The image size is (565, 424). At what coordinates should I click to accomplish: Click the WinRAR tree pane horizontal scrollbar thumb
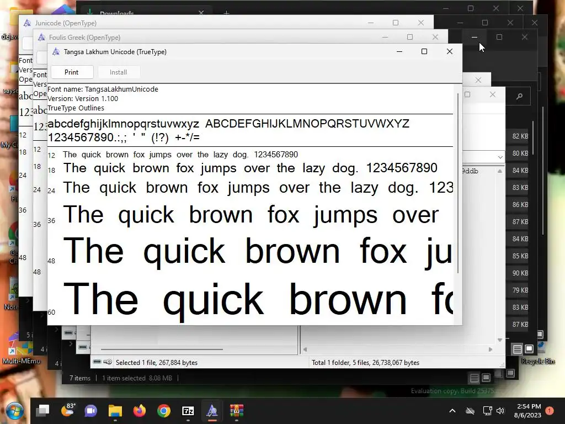tap(162, 349)
